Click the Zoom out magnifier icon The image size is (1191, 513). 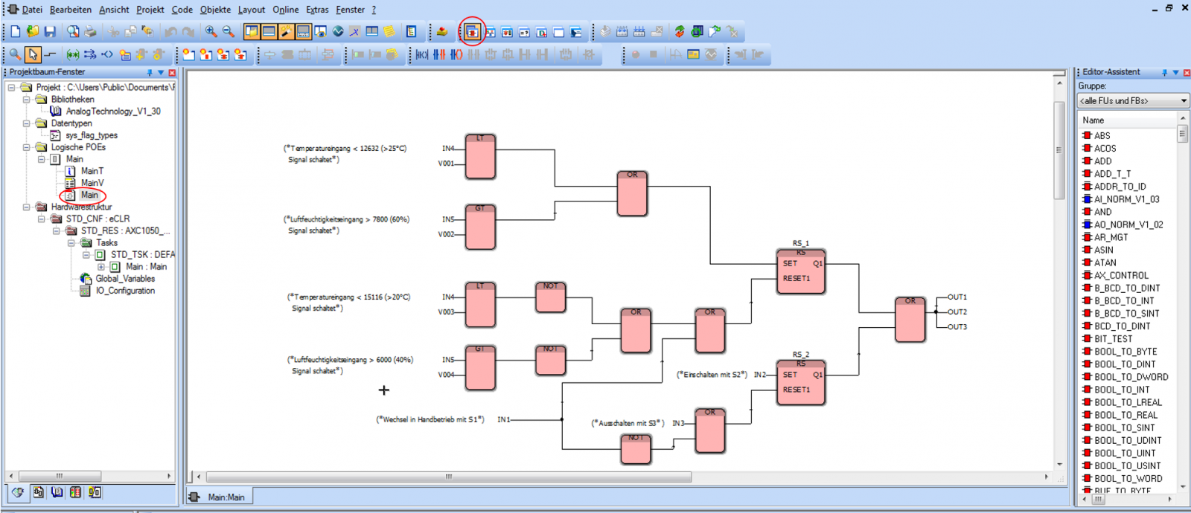click(x=229, y=31)
